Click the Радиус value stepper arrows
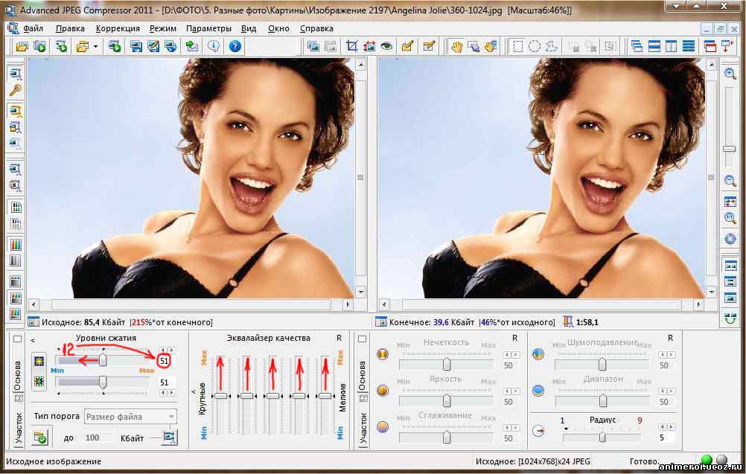This screenshot has height=474, width=746. point(666,426)
